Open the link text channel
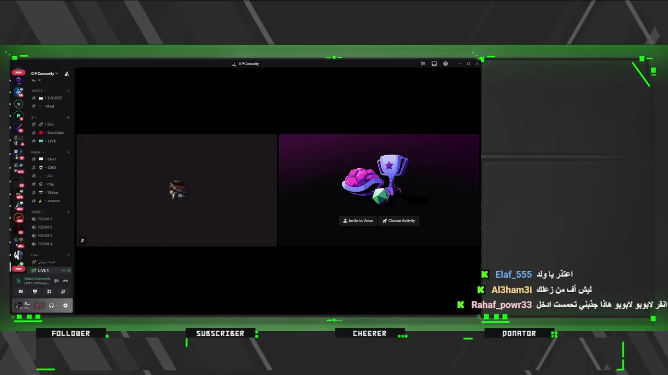 51,124
